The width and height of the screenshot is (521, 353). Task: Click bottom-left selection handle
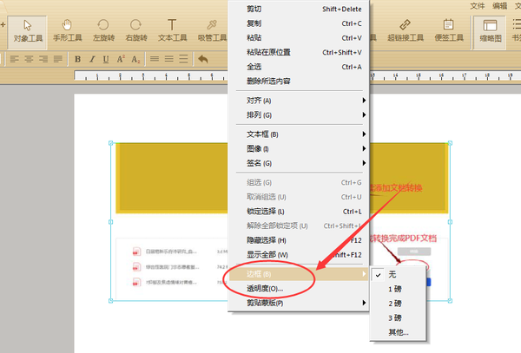(x=111, y=301)
